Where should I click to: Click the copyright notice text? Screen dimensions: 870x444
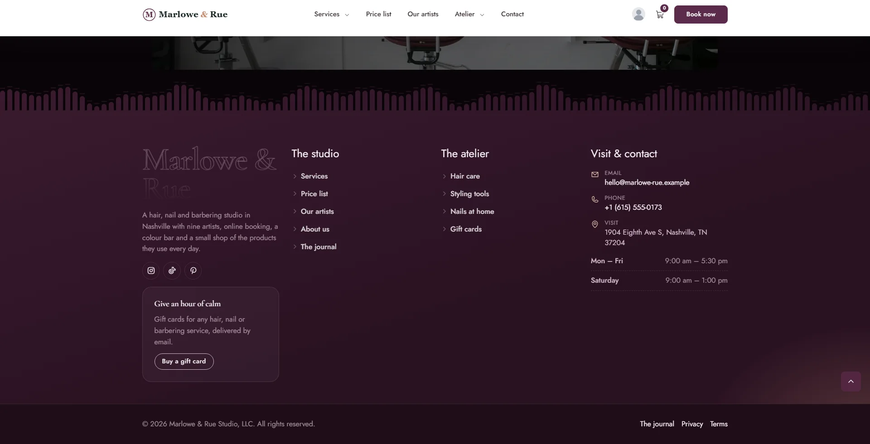228,424
